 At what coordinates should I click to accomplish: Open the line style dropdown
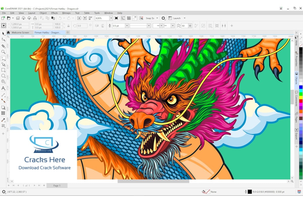point(149,26)
